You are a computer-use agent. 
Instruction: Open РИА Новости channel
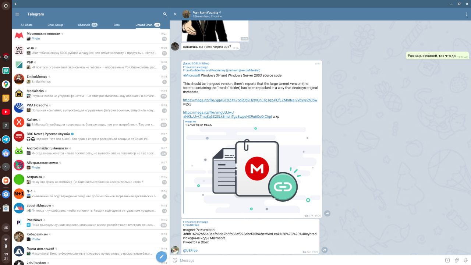91,108
